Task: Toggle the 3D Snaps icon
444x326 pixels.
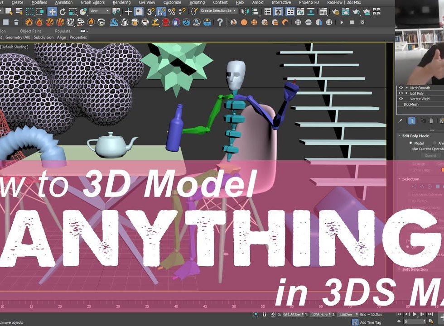Action: pyautogui.click(x=151, y=12)
